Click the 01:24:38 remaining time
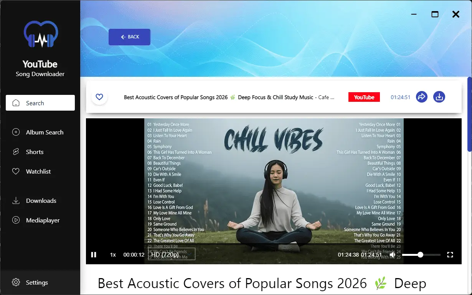This screenshot has width=472, height=295. 348,255
